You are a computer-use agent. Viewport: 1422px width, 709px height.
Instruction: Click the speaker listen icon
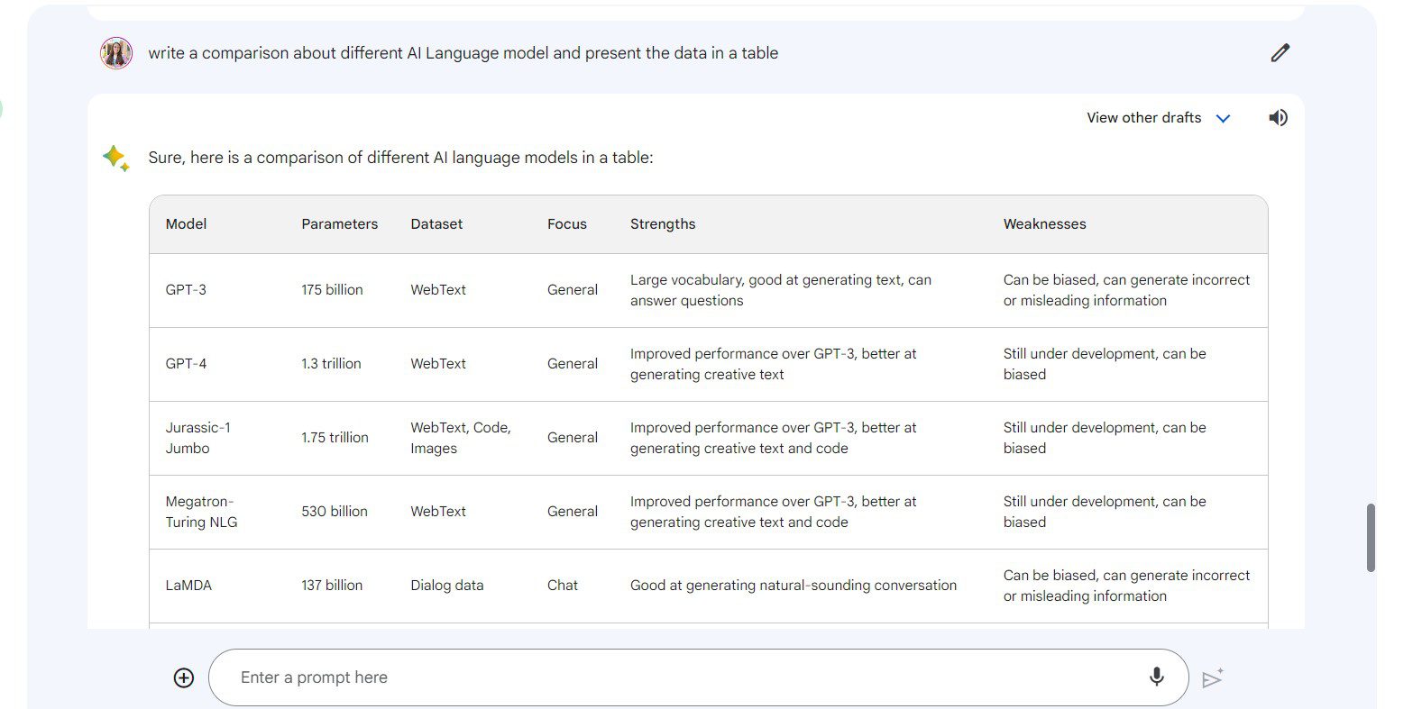(1278, 118)
